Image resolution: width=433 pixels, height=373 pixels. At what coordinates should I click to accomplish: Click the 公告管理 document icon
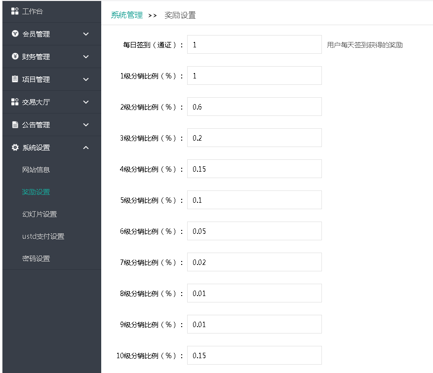point(15,124)
